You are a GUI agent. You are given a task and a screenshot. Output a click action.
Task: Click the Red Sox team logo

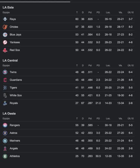click(5, 50)
